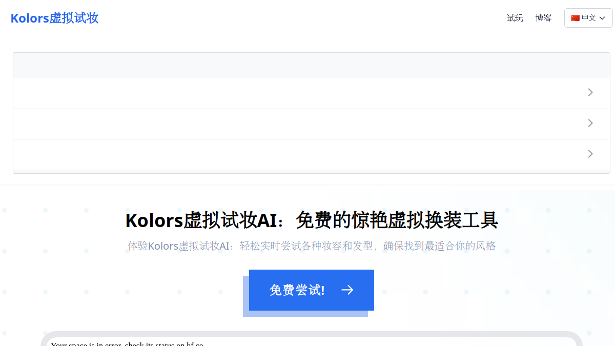Viewport: 615px width, 346px height.
Task: Click the Kolors虚拟试妆 logo link
Action: click(54, 18)
